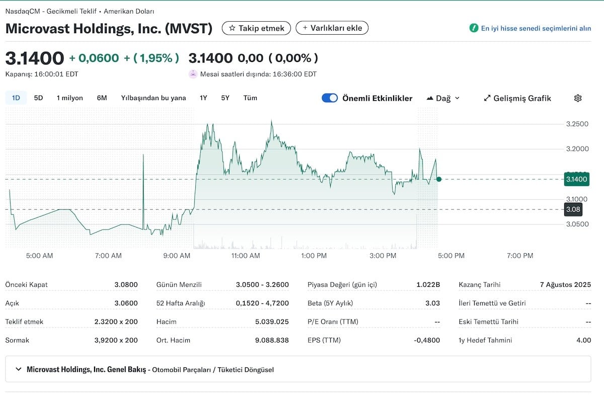Click Günün Menzili value 3.0500 - 3.2600
Screen dimensions: 604x395
262,285
